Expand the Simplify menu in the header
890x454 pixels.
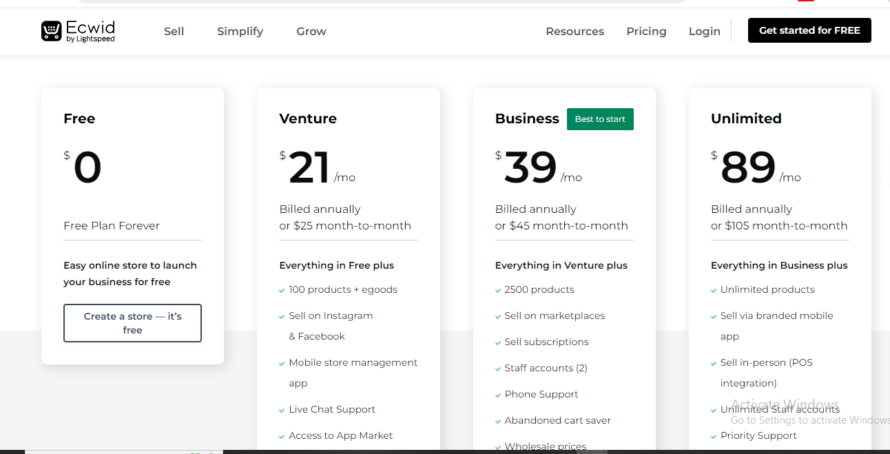tap(240, 32)
